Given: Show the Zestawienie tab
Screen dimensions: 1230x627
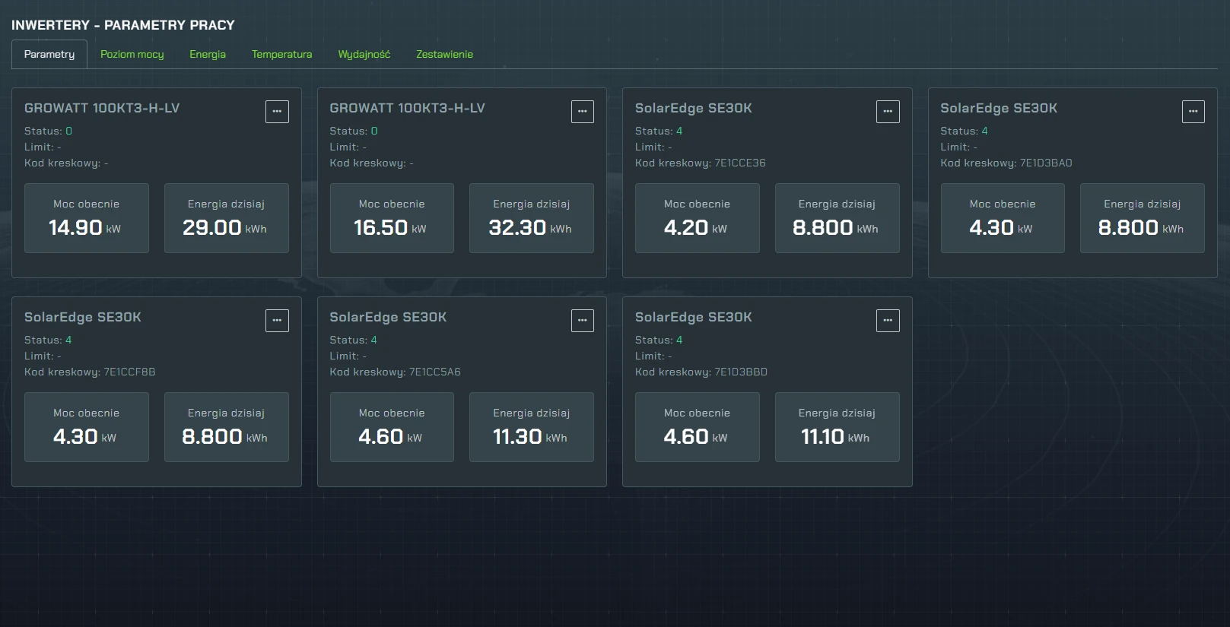Looking at the screenshot, I should [x=445, y=54].
